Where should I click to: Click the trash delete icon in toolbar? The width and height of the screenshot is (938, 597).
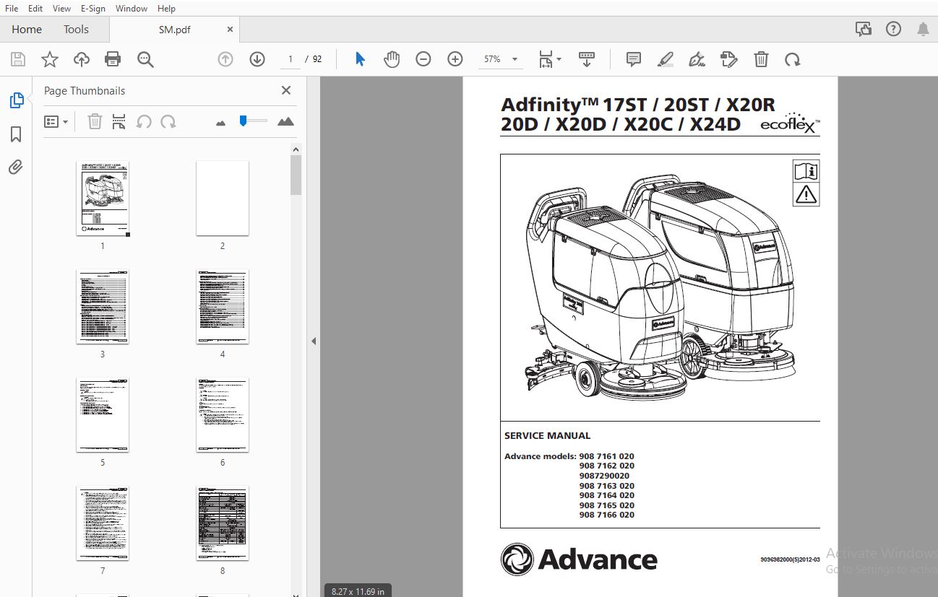click(x=761, y=59)
